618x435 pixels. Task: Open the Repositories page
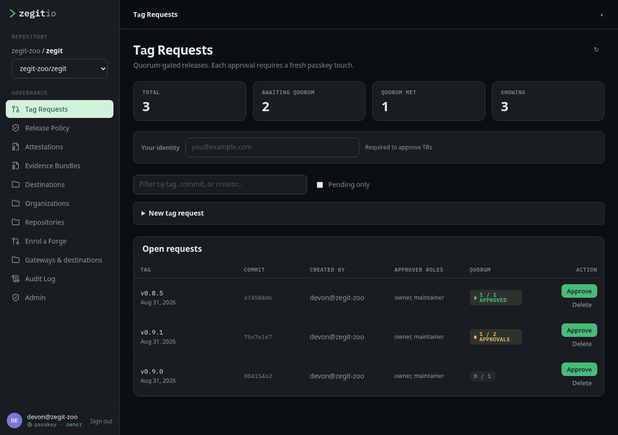(59, 222)
